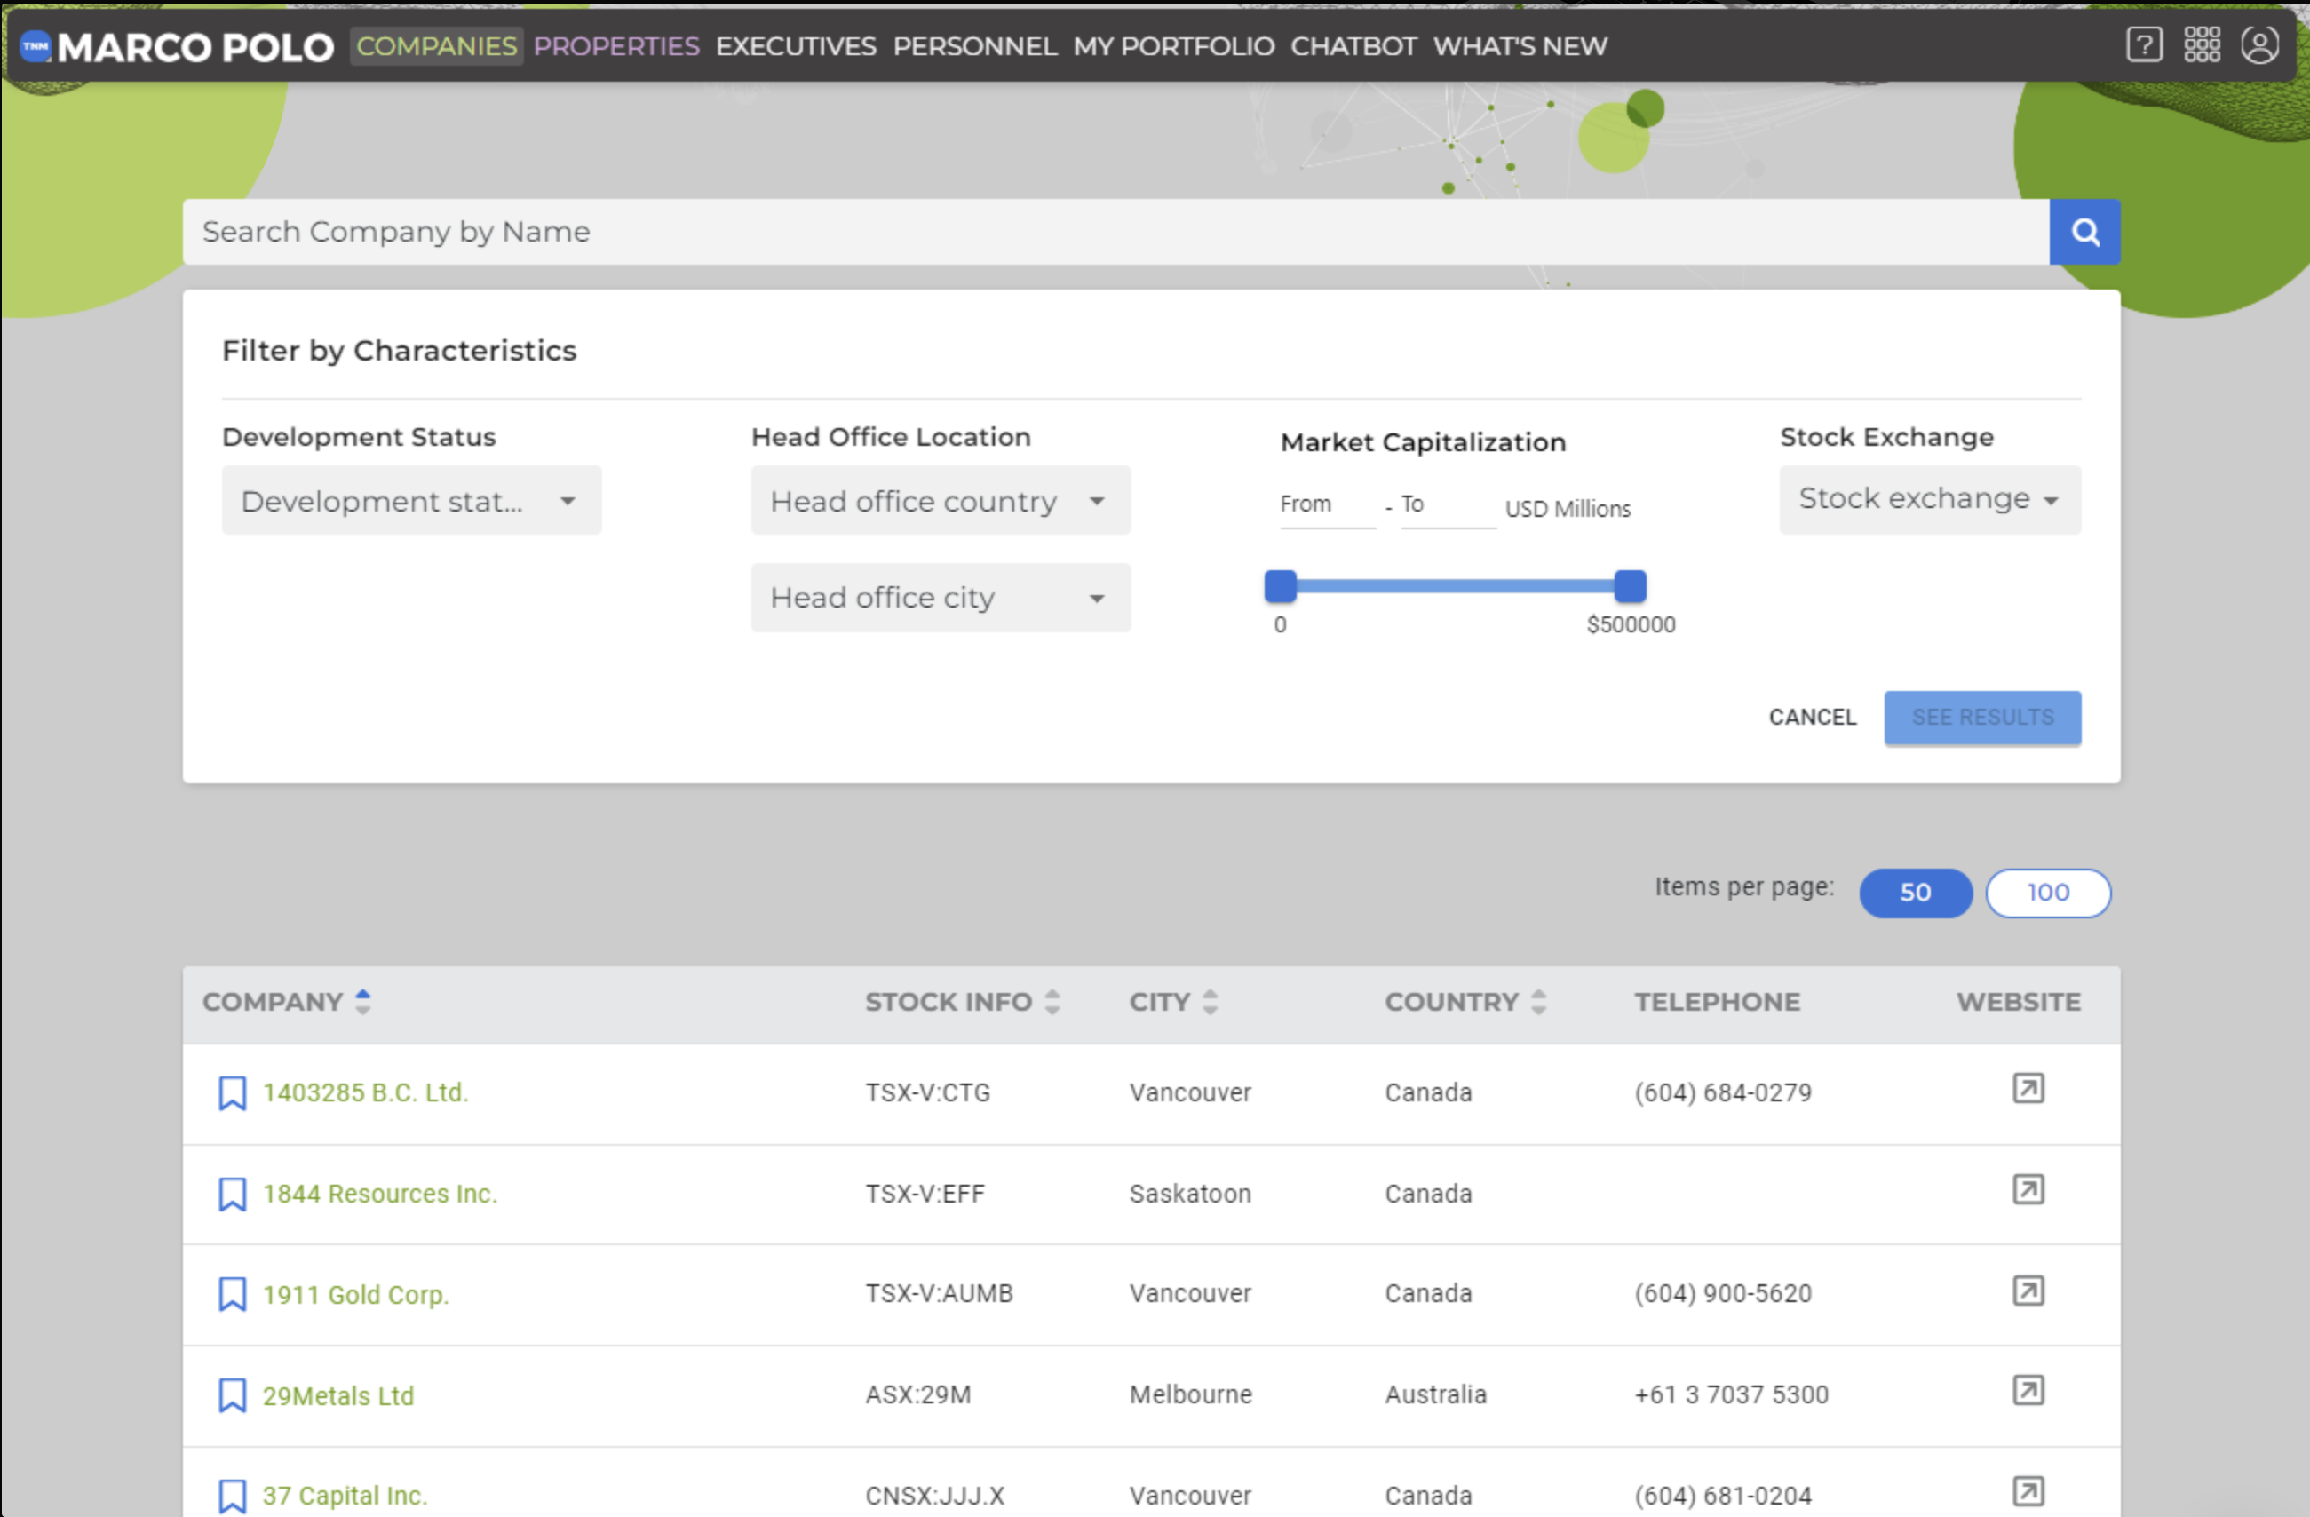Screen dimensions: 2310x1517
Task: Click the Marco Polo logo
Action: pos(177,46)
